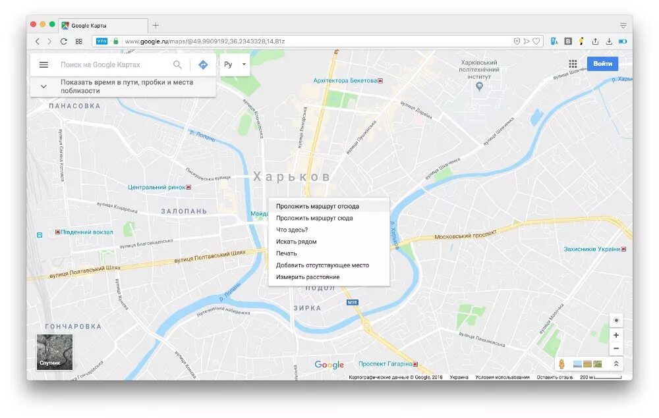This screenshot has width=659, height=418.
Task: Click the Google Карты browser tab
Action: [x=103, y=25]
